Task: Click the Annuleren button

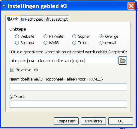Action: pyautogui.click(x=93, y=121)
